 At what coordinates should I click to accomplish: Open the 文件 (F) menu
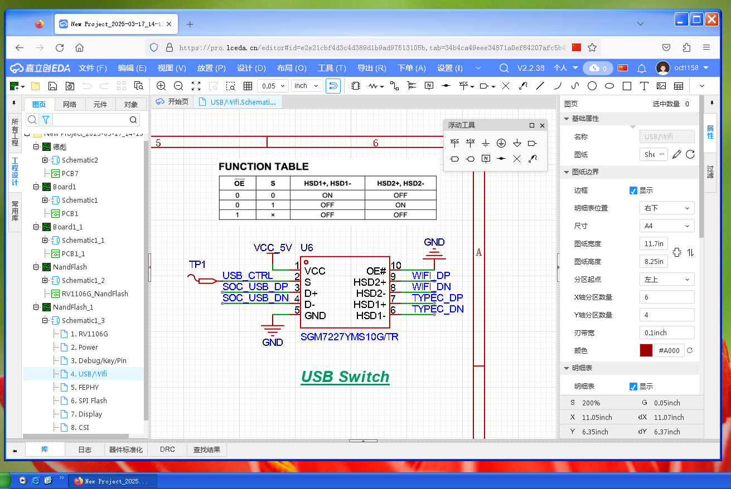[93, 68]
